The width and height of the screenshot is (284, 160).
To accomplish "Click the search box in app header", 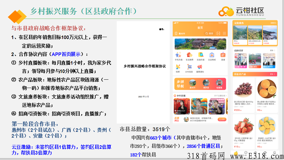I will click(209, 34).
